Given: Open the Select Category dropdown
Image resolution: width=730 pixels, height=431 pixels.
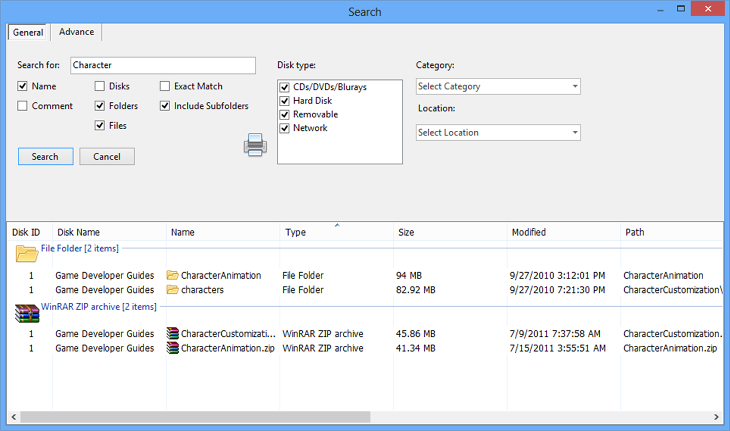Looking at the screenshot, I should (498, 86).
